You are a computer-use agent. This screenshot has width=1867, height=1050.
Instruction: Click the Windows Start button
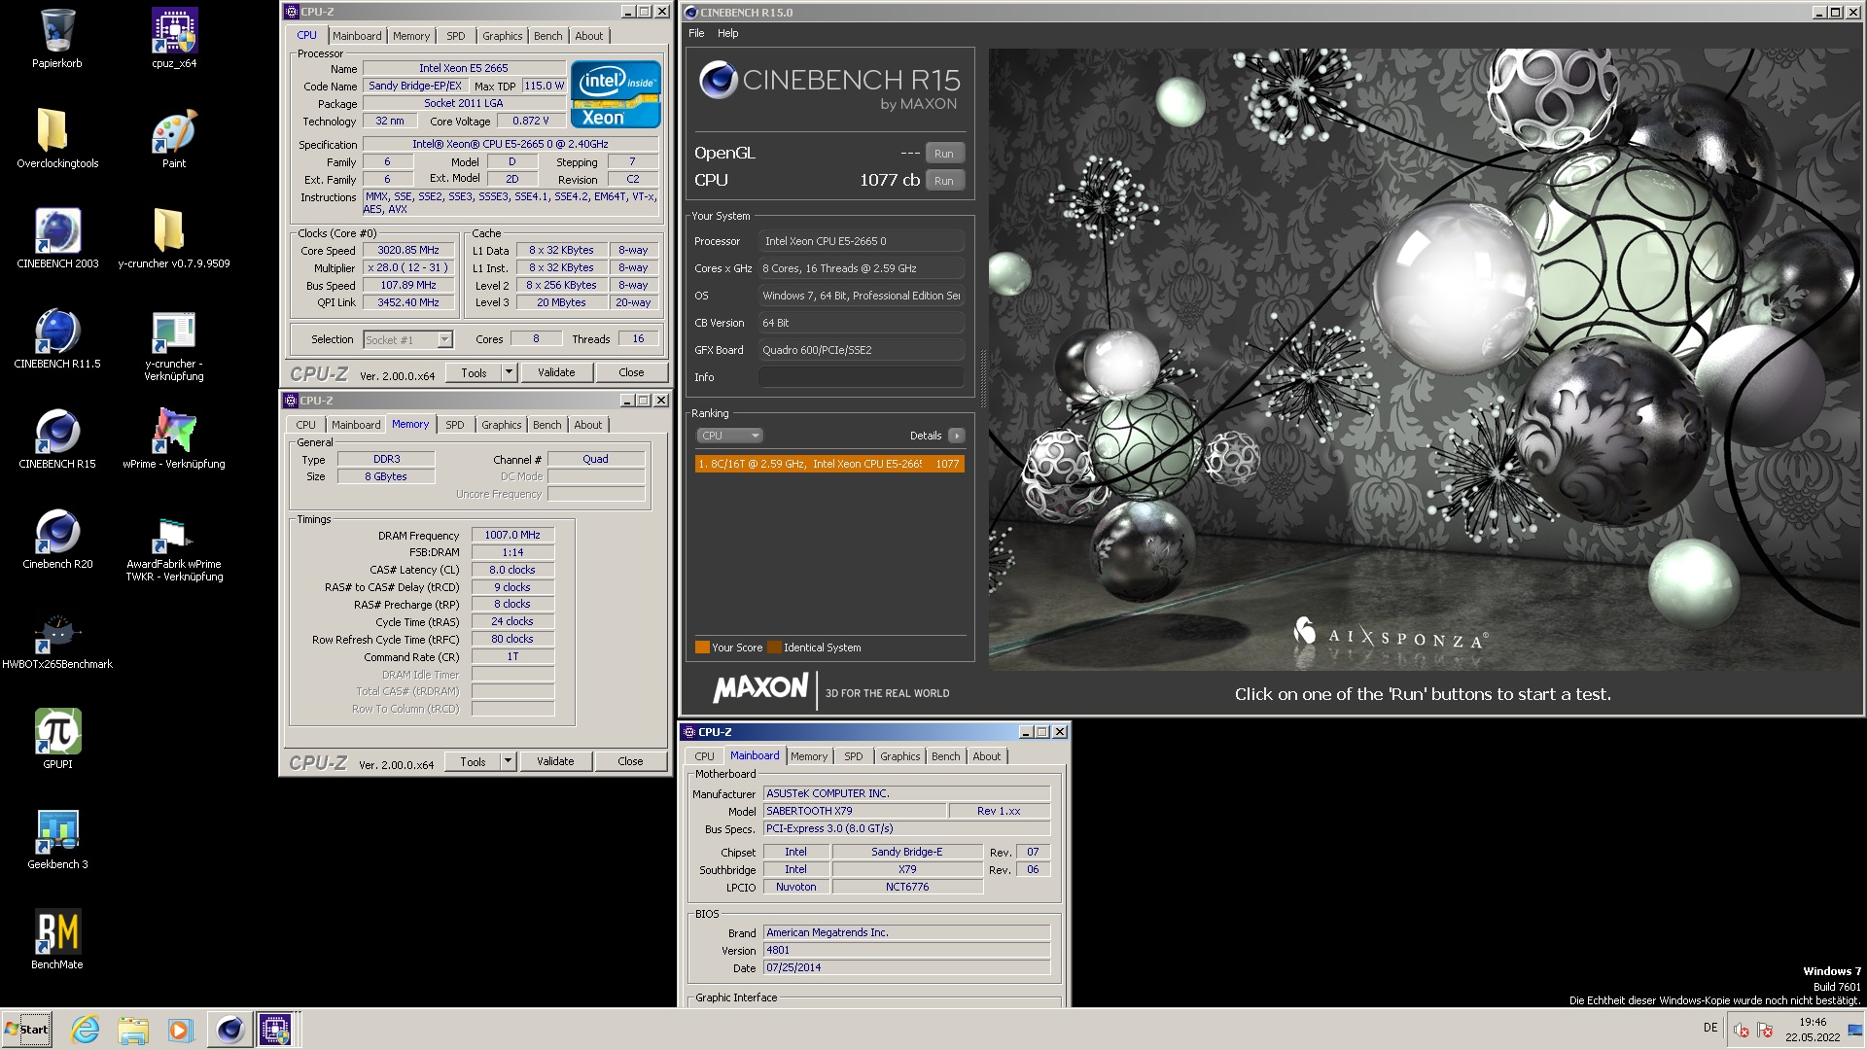(x=27, y=1030)
